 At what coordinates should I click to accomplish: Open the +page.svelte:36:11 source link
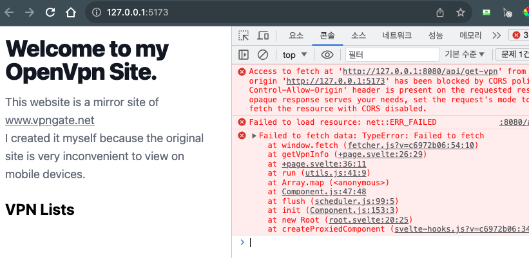coord(324,164)
